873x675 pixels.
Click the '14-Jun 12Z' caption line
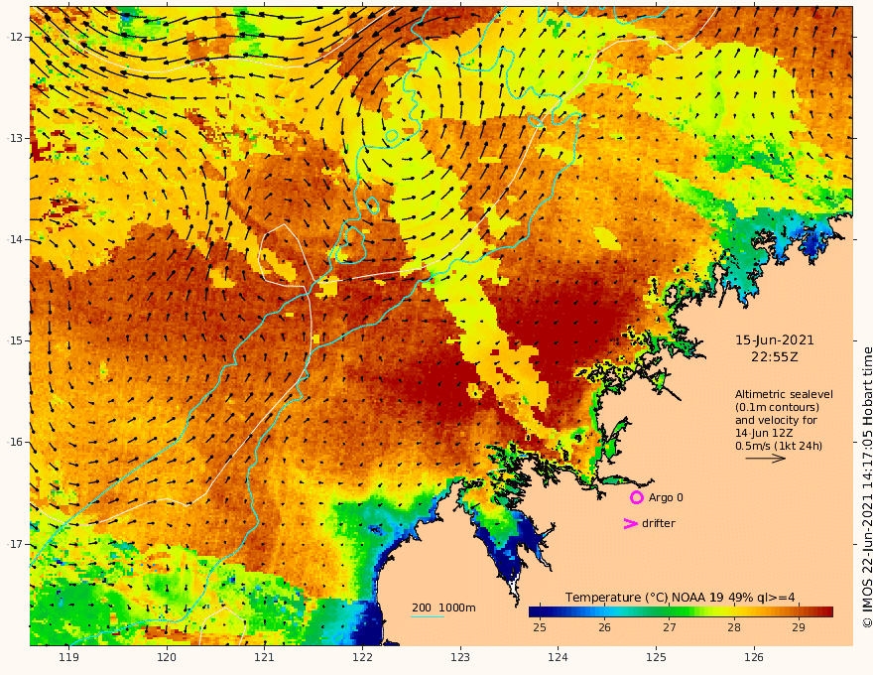(x=764, y=433)
